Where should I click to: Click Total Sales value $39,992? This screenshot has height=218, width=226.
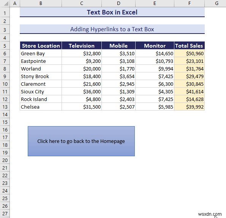190,107
